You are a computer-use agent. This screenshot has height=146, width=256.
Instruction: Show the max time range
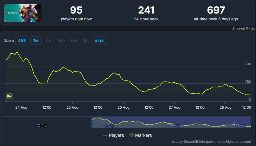coord(99,41)
